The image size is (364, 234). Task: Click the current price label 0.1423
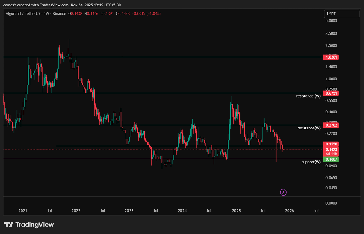click(331, 149)
